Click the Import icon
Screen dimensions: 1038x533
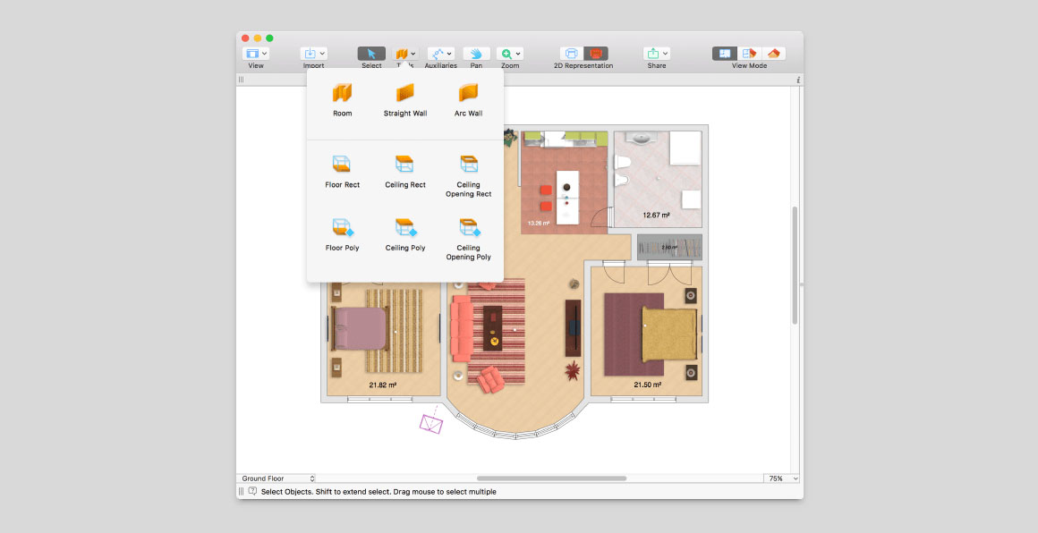[309, 54]
